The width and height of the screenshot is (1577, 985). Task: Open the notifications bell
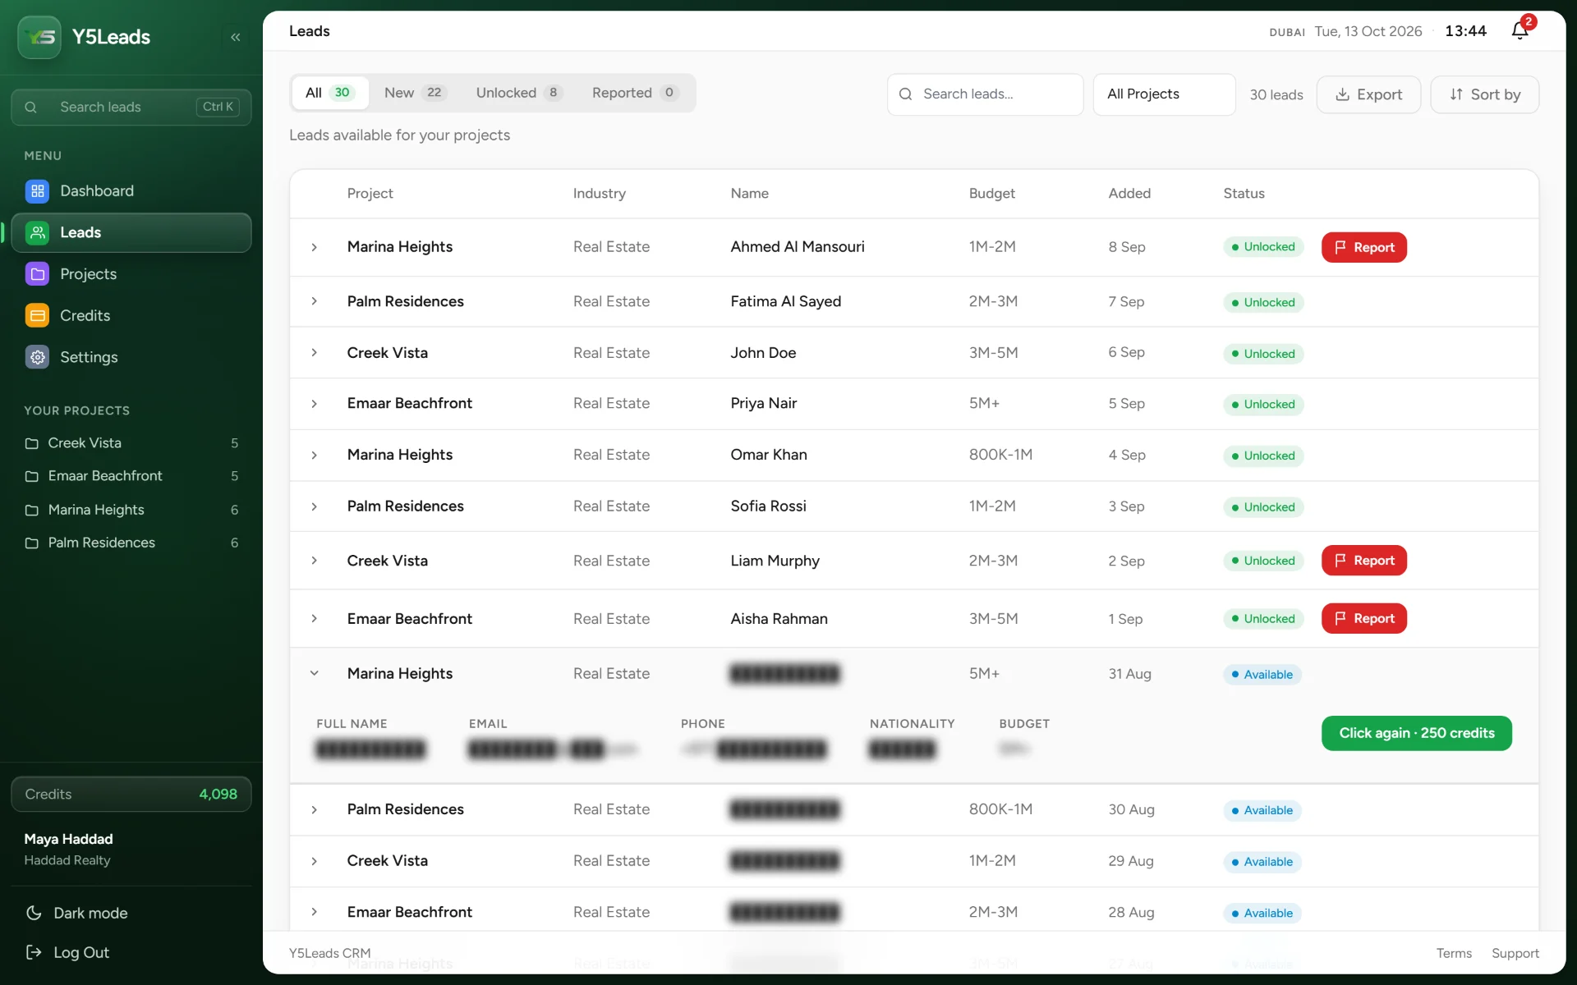1520,31
